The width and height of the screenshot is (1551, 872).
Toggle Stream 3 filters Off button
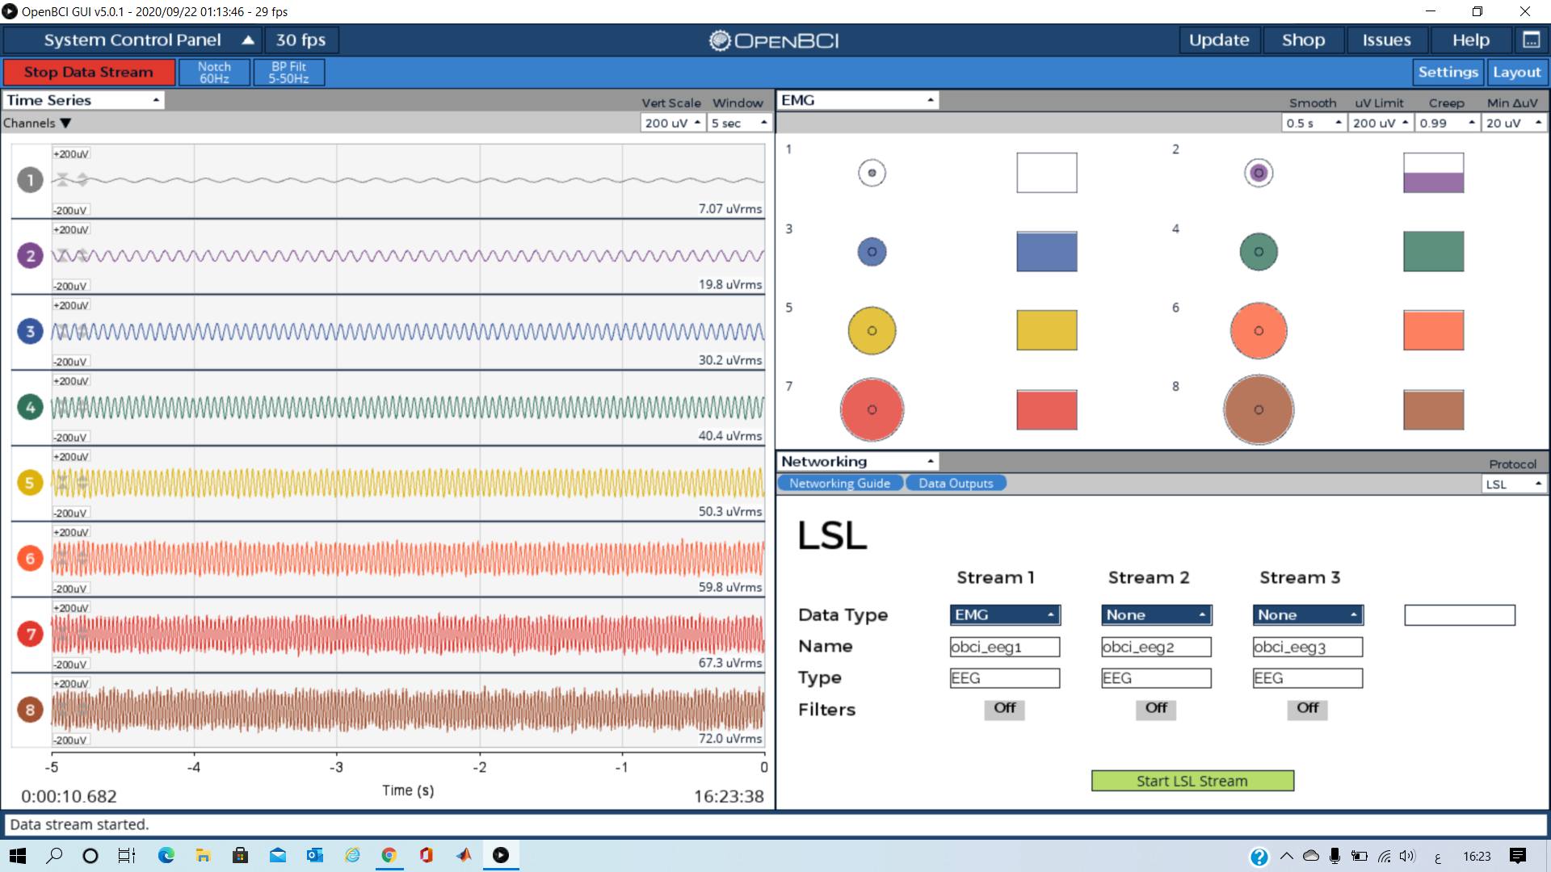(x=1307, y=708)
